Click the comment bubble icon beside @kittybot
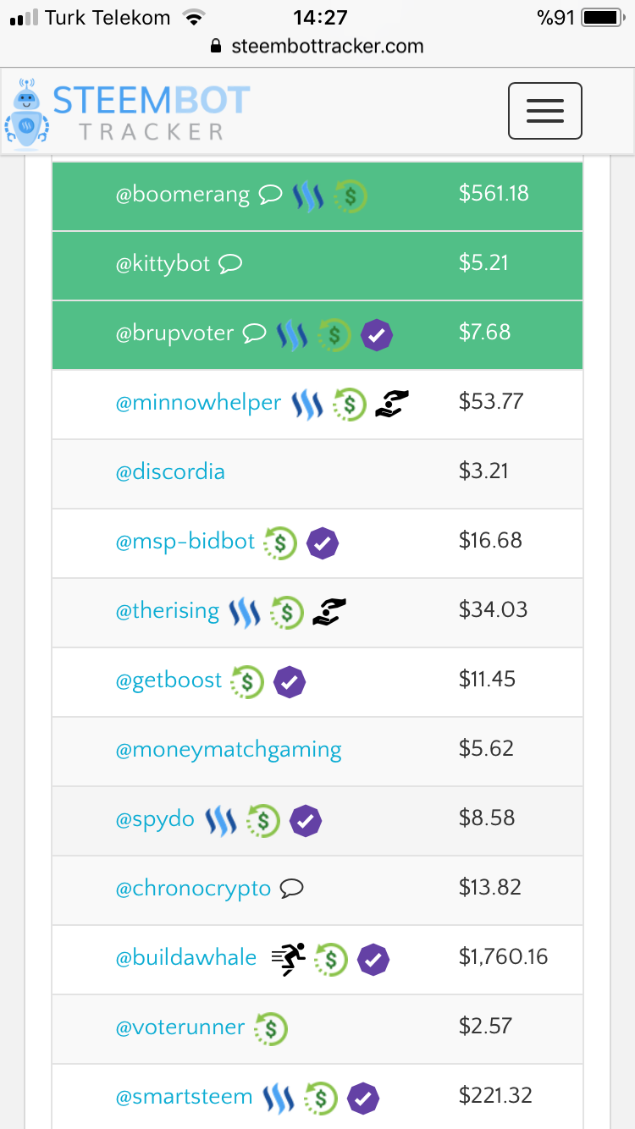The image size is (635, 1129). pyautogui.click(x=230, y=264)
